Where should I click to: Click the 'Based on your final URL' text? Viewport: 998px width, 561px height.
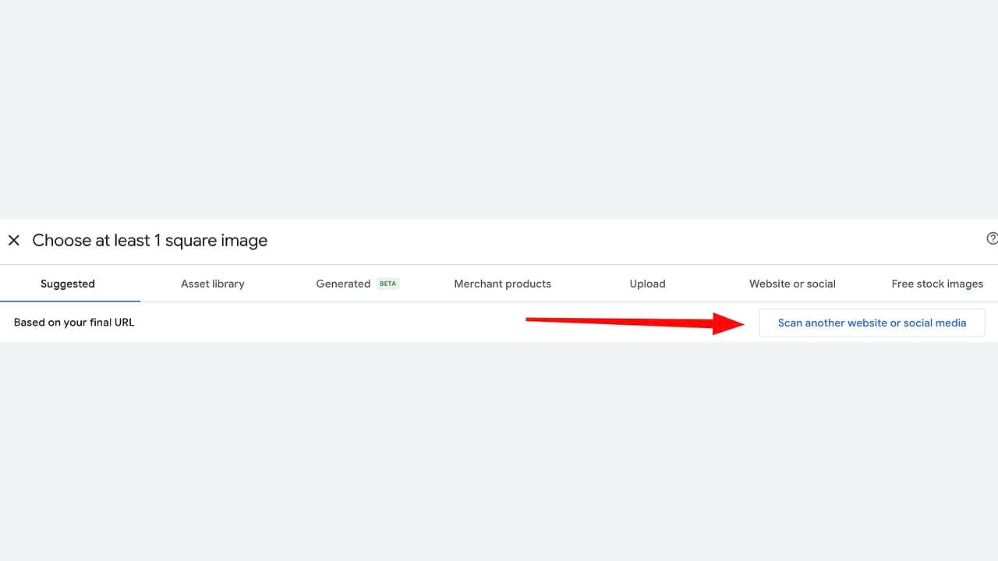click(74, 323)
